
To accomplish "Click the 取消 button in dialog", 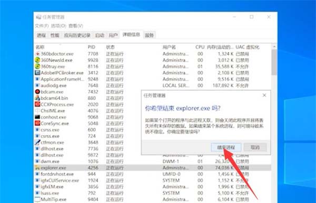I will [x=255, y=147].
